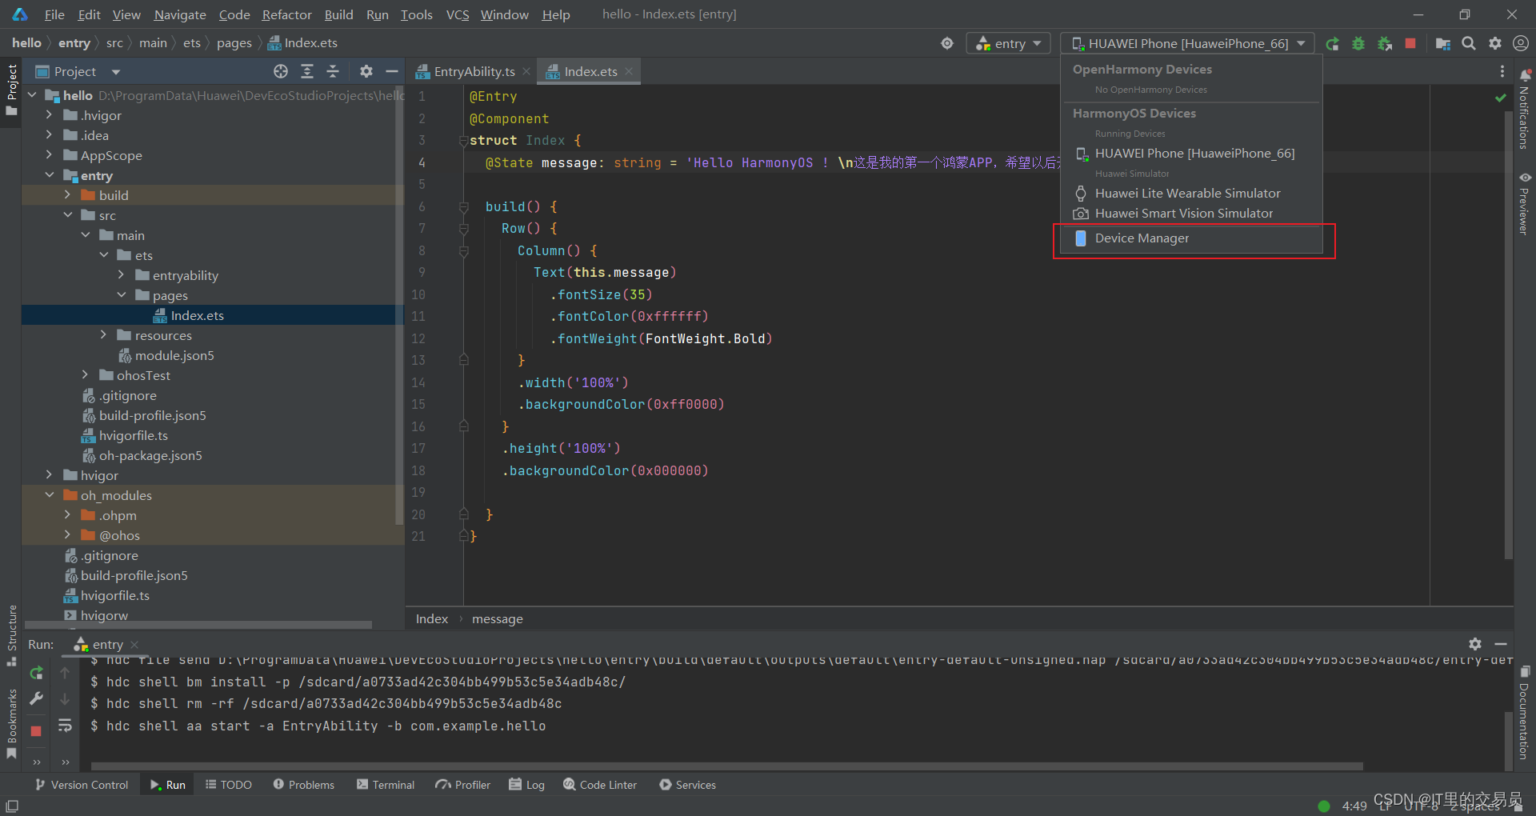The width and height of the screenshot is (1536, 816).
Task: Click the Run entry green arrow icon
Action: (x=1332, y=44)
